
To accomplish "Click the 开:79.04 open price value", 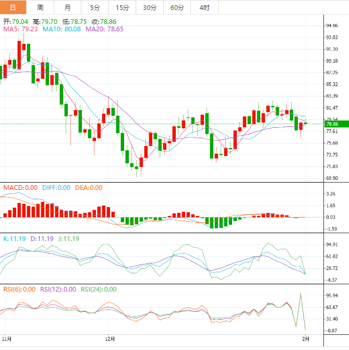I will tap(16, 22).
